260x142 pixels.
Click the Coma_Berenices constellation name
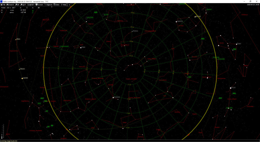tap(134, 98)
